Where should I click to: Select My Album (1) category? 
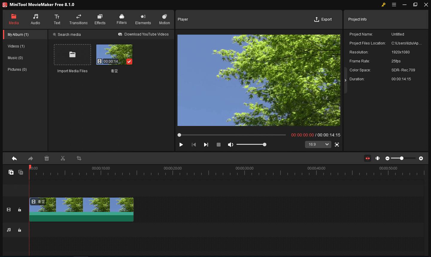tap(25, 35)
